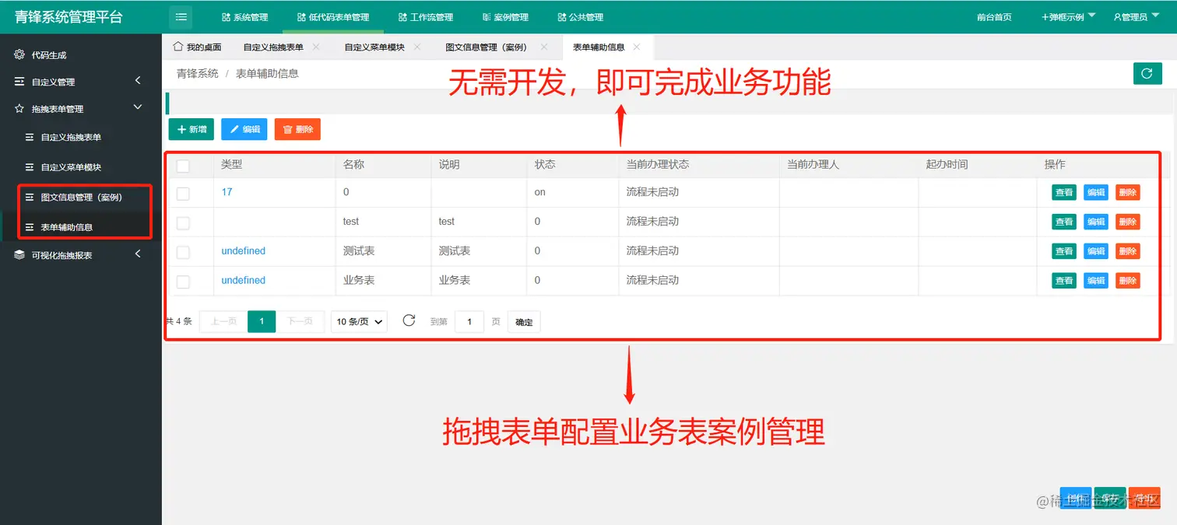This screenshot has width=1177, height=525.
Task: Click 青锋系统 in the breadcrumb
Action: 197,73
